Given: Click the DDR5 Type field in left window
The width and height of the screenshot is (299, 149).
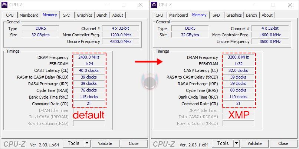Looking at the screenshot, I should pyautogui.click(x=40, y=29).
